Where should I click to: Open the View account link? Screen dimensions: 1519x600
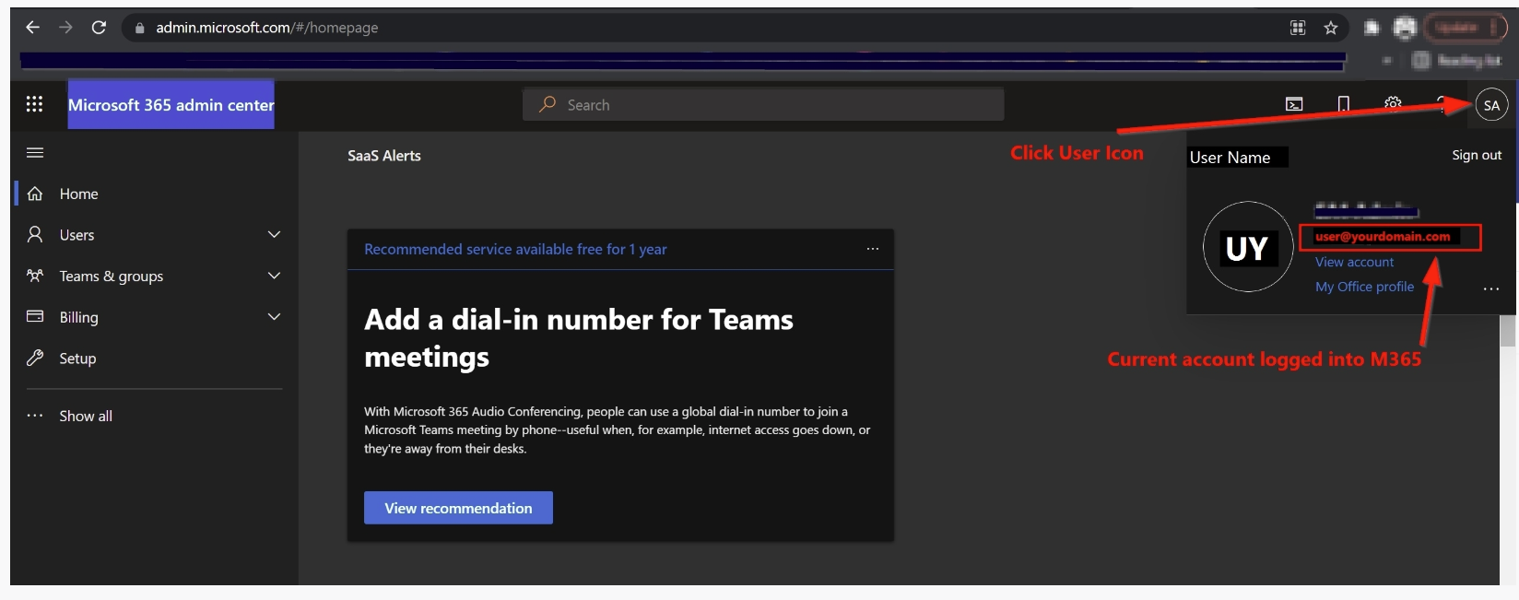pyautogui.click(x=1354, y=262)
